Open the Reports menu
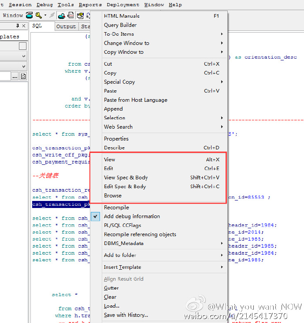 [x=90, y=5]
